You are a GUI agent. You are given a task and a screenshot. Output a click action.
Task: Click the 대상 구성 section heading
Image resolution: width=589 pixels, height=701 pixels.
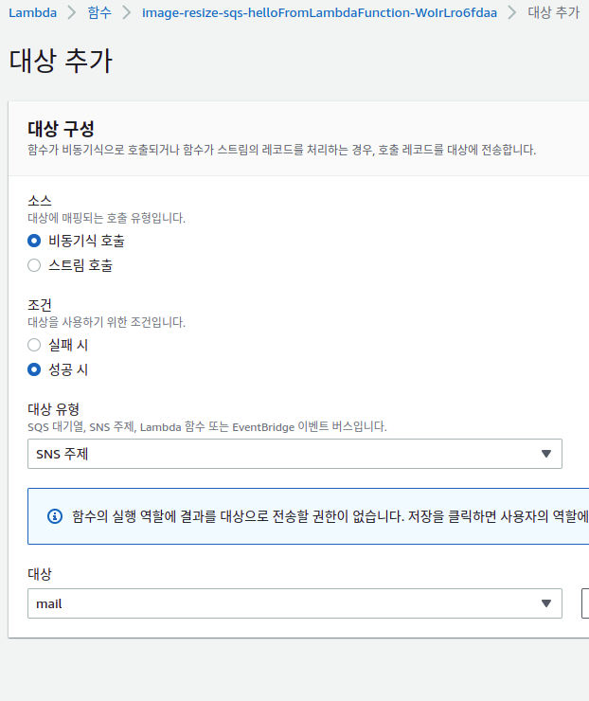coord(61,129)
